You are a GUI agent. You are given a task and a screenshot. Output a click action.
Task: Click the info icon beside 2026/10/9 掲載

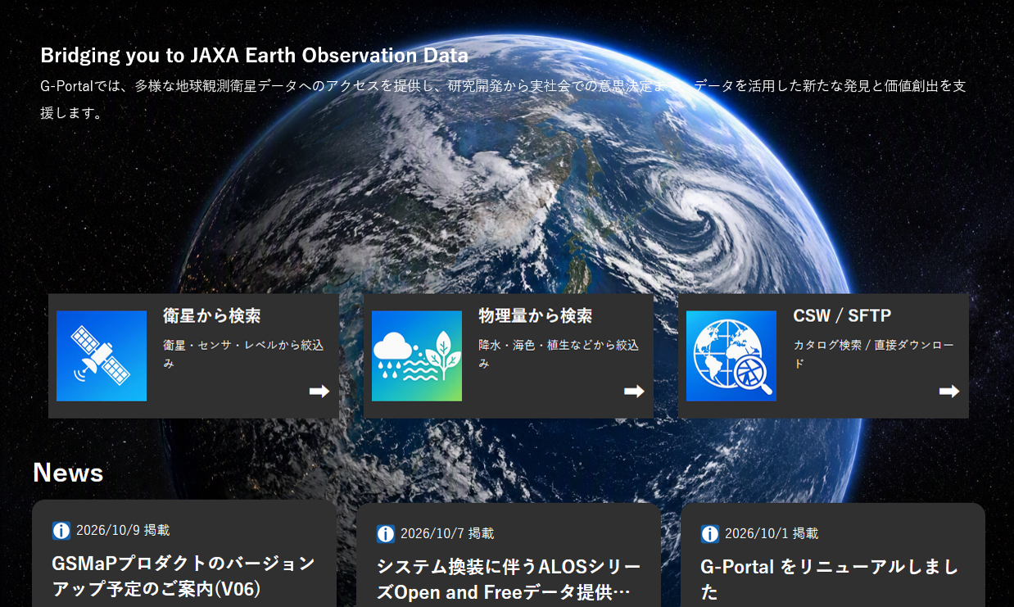pos(61,531)
